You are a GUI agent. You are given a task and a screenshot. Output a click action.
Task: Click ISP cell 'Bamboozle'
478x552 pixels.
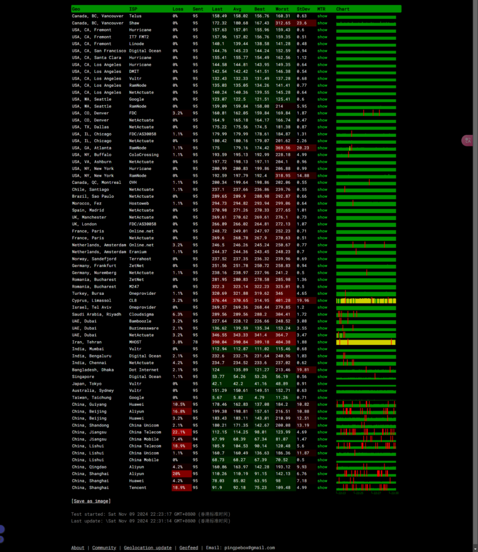tap(140, 321)
